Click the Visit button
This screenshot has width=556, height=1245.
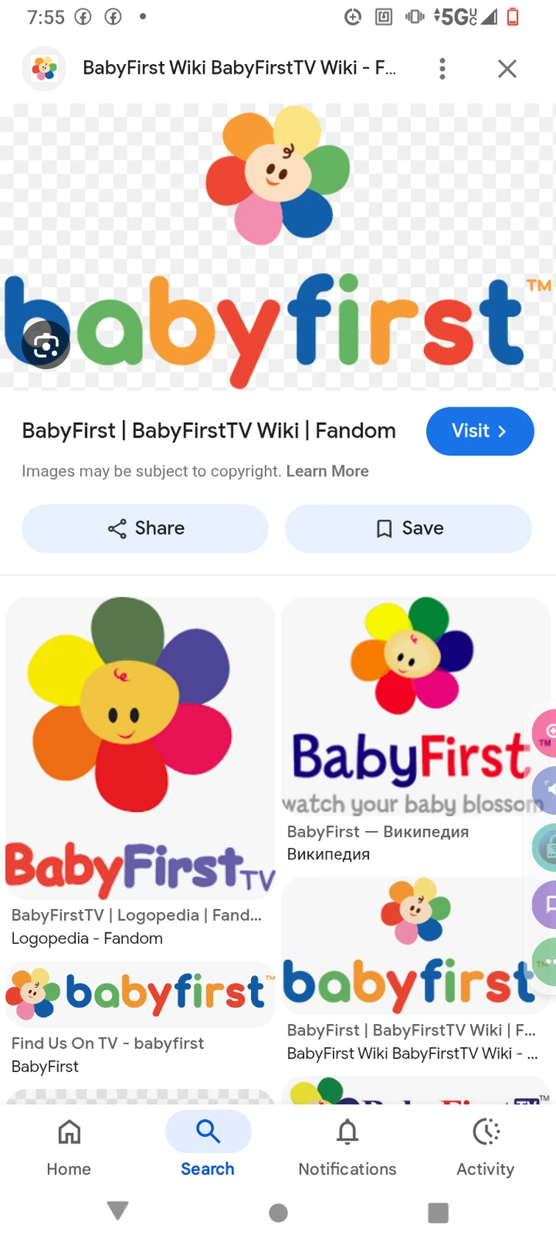pyautogui.click(x=479, y=431)
